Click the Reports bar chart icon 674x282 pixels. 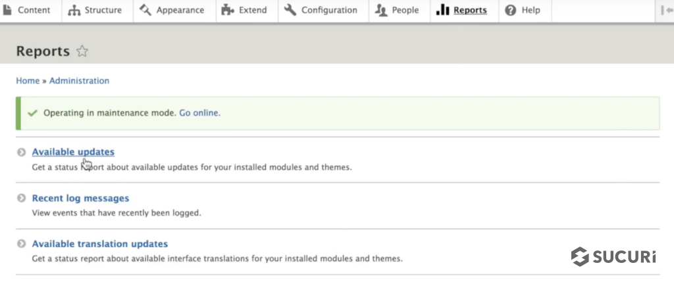pos(442,11)
